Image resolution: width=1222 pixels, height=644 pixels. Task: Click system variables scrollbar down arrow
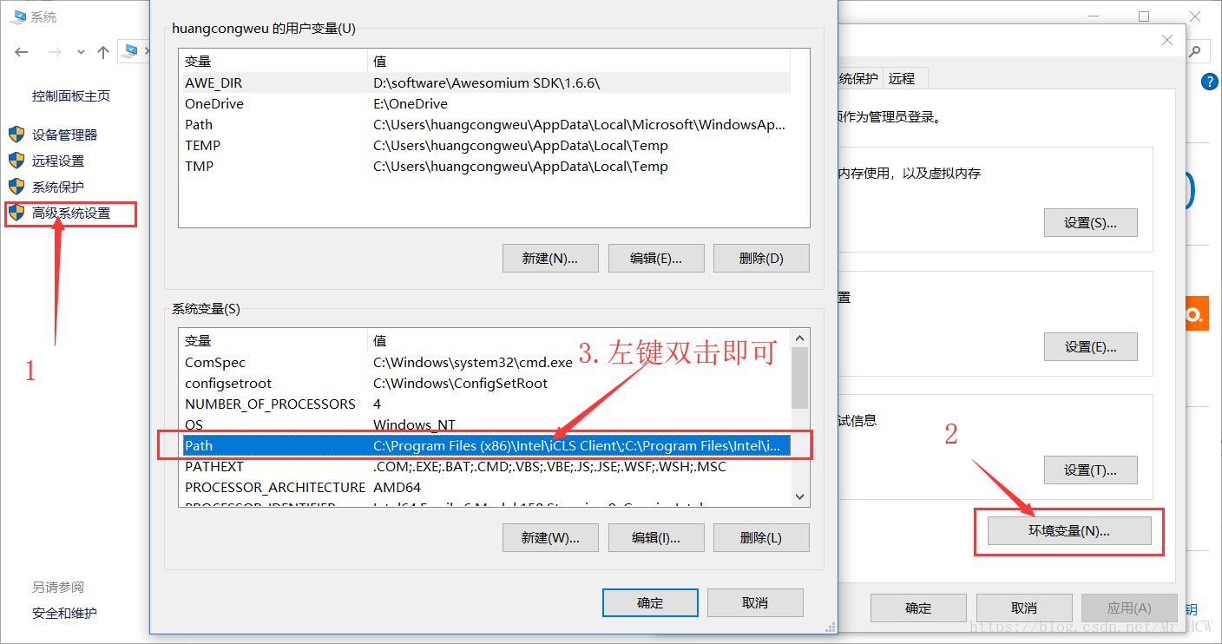point(800,497)
